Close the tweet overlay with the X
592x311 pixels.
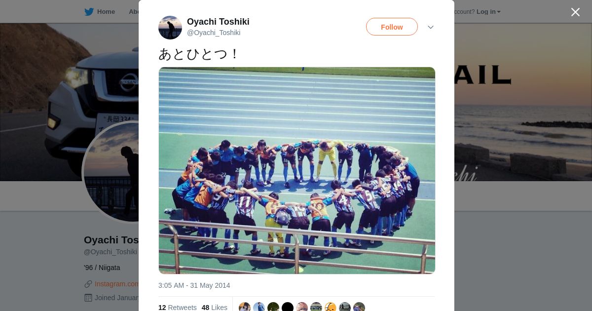[575, 12]
